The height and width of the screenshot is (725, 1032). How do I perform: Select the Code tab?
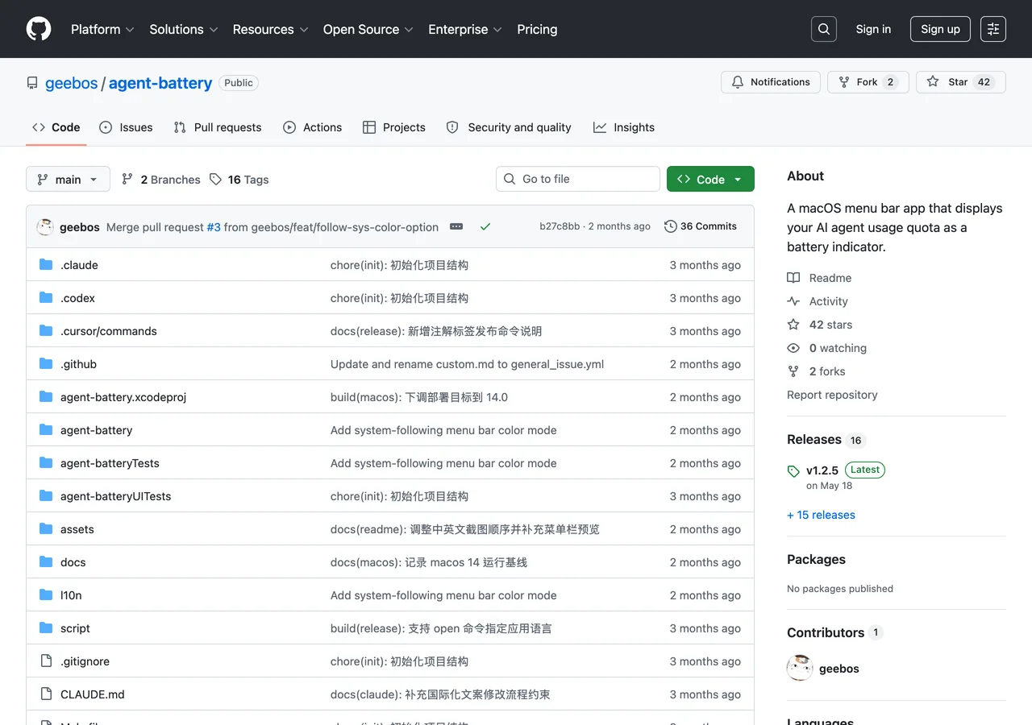point(56,127)
